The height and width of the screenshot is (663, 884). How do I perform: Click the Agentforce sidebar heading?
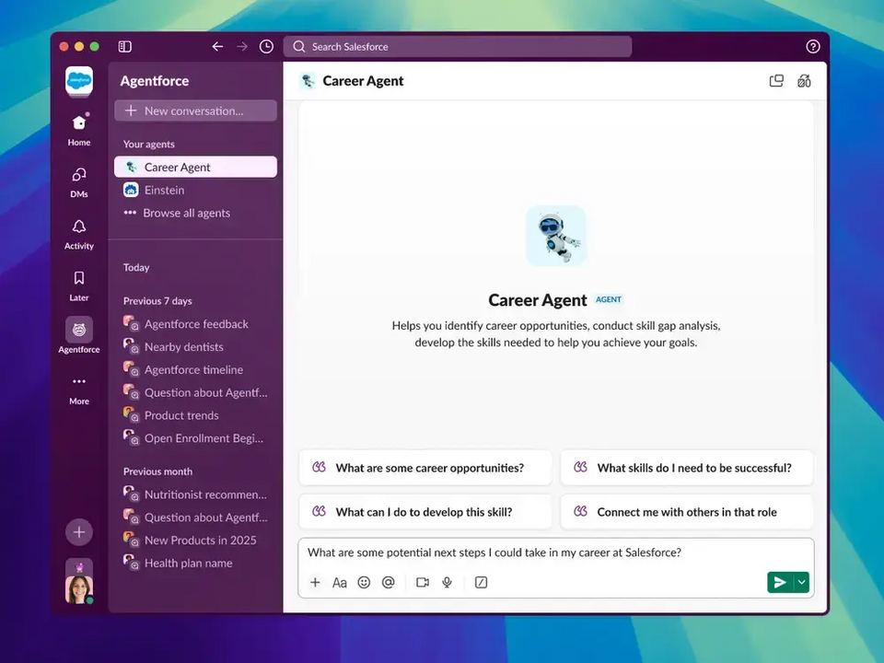coord(155,81)
